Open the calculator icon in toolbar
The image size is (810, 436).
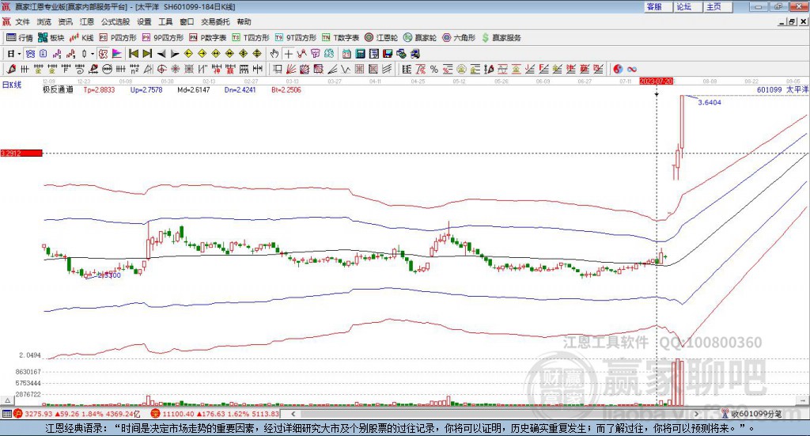pos(360,54)
